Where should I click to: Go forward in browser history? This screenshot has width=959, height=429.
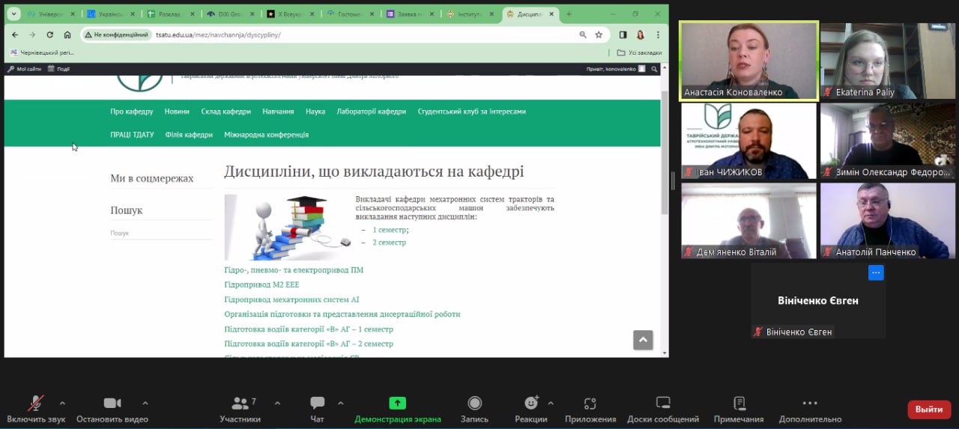point(32,34)
